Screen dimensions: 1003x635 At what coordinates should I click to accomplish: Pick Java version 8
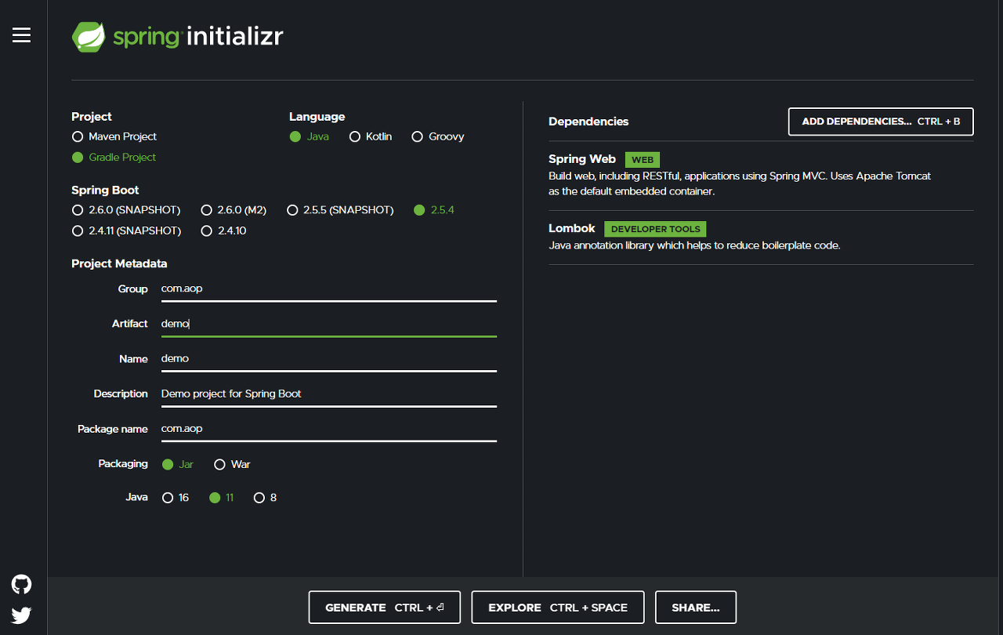(265, 498)
